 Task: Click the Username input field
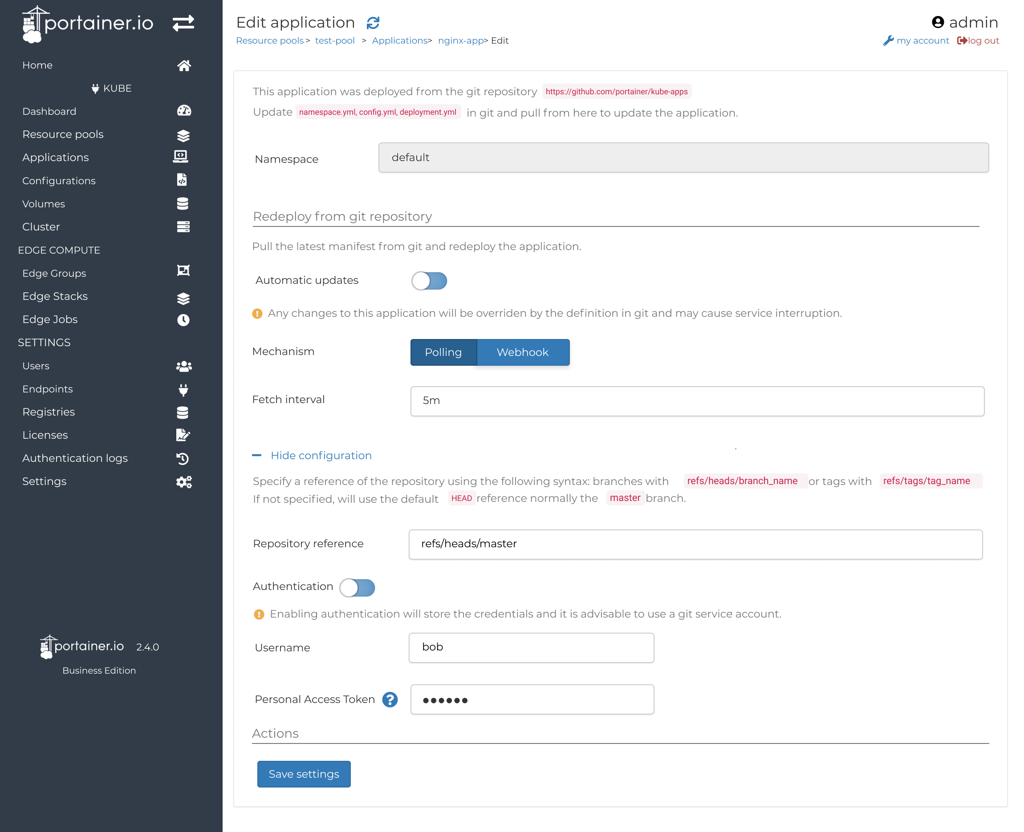[x=532, y=648]
